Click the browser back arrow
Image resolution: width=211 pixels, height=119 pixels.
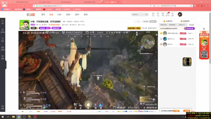(x=10, y=6)
